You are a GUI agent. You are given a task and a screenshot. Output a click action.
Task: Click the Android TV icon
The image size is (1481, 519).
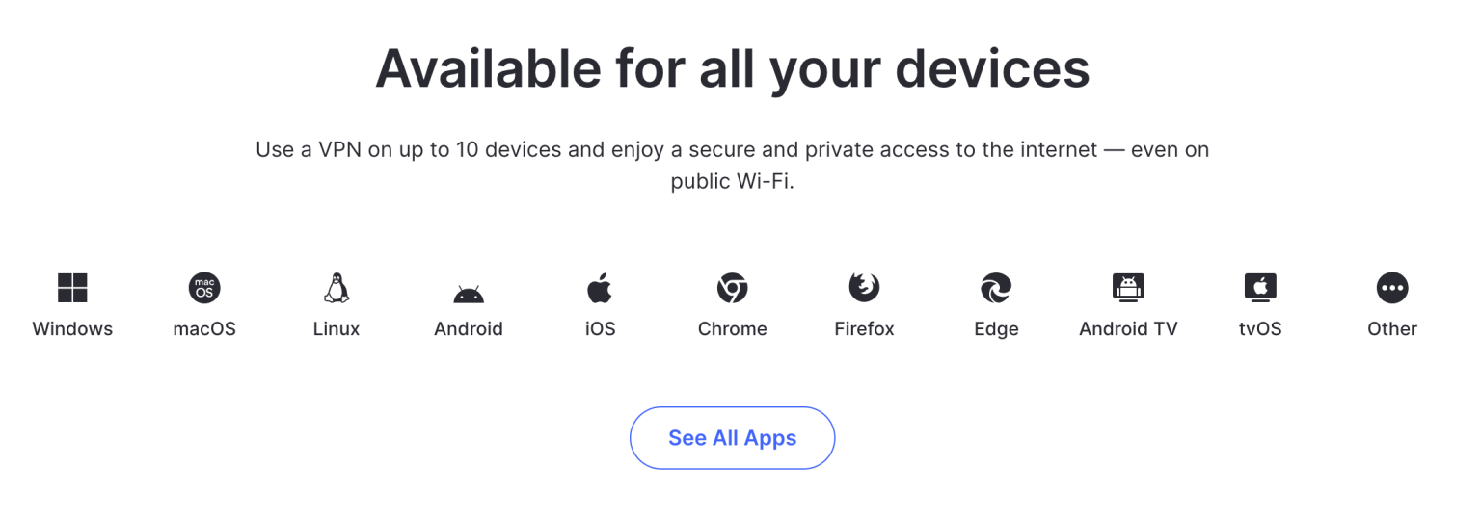[x=1128, y=287]
